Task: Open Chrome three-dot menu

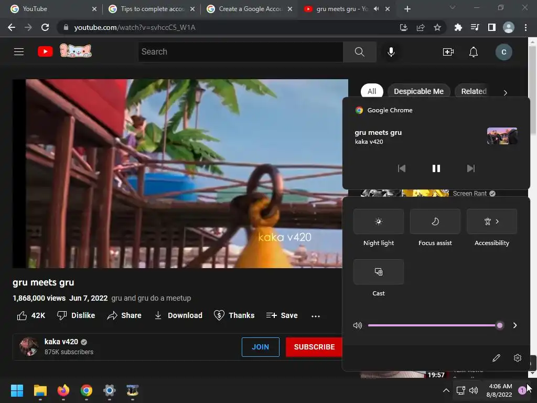Action: [x=525, y=27]
